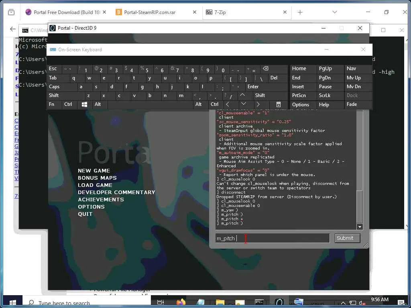Screen dimensions: 411x308
Task: Toggle left Shift on On-Screen Keyboard
Action: pos(66,95)
